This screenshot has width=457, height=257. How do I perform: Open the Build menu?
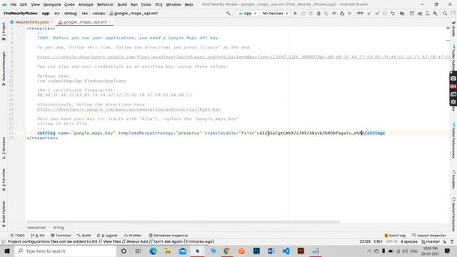click(122, 4)
